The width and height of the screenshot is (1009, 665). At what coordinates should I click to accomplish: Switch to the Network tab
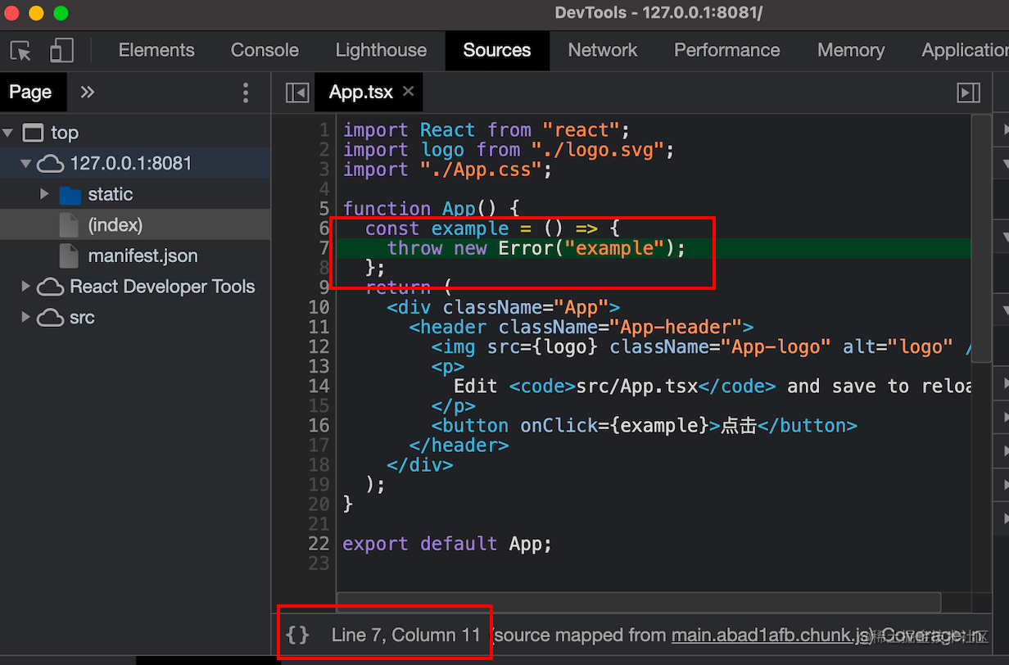603,50
